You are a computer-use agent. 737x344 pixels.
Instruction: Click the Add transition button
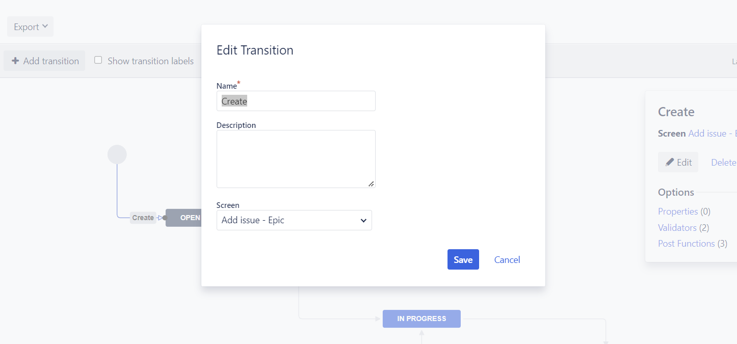(x=45, y=61)
